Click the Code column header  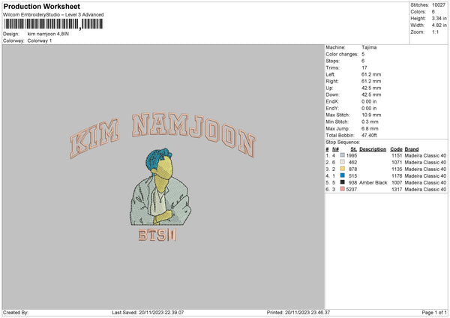pyautogui.click(x=396, y=149)
